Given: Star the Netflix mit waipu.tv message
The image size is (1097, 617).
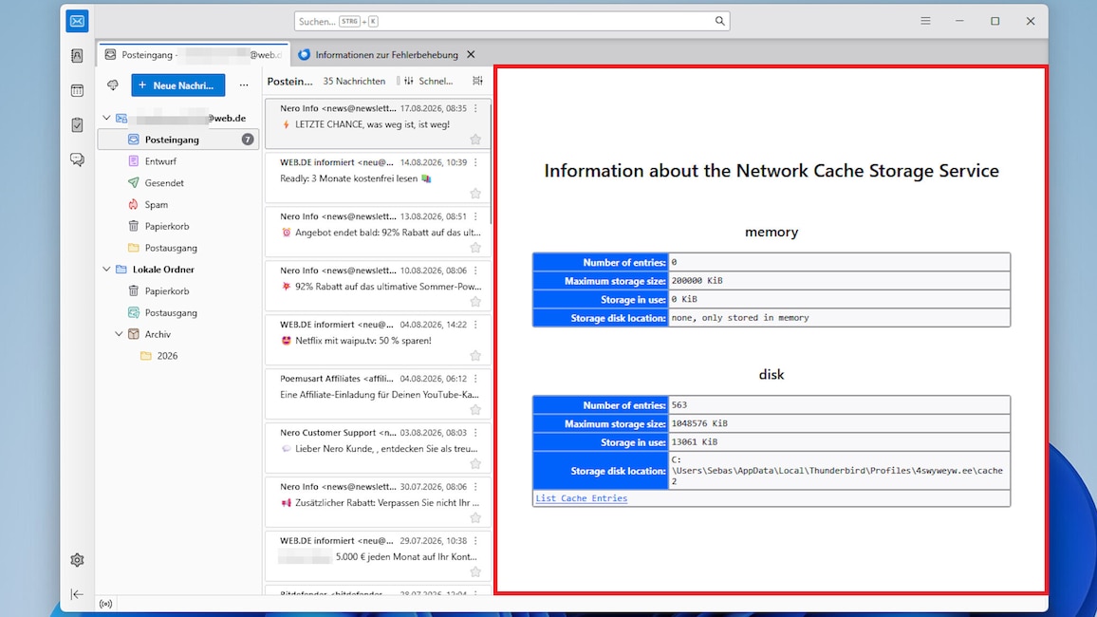Looking at the screenshot, I should 475,355.
